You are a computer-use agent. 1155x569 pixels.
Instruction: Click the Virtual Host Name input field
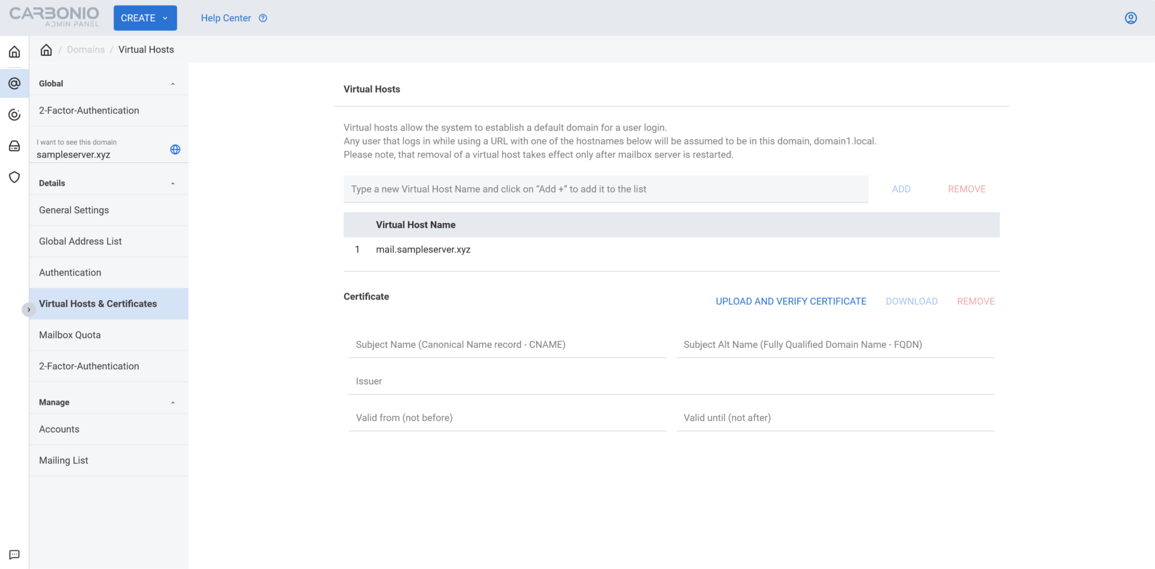[x=605, y=189]
